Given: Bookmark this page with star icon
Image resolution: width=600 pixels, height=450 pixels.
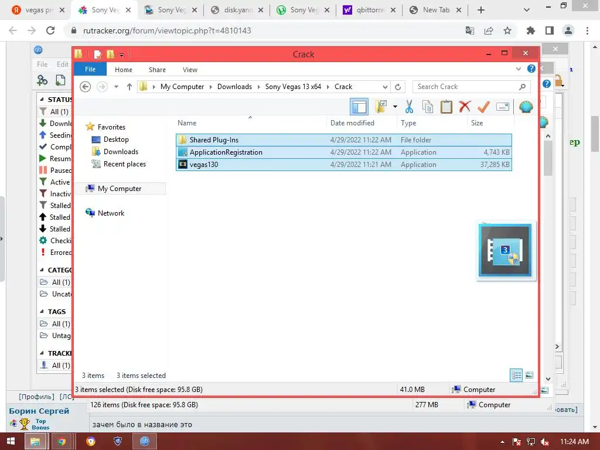Looking at the screenshot, I should click(x=507, y=30).
